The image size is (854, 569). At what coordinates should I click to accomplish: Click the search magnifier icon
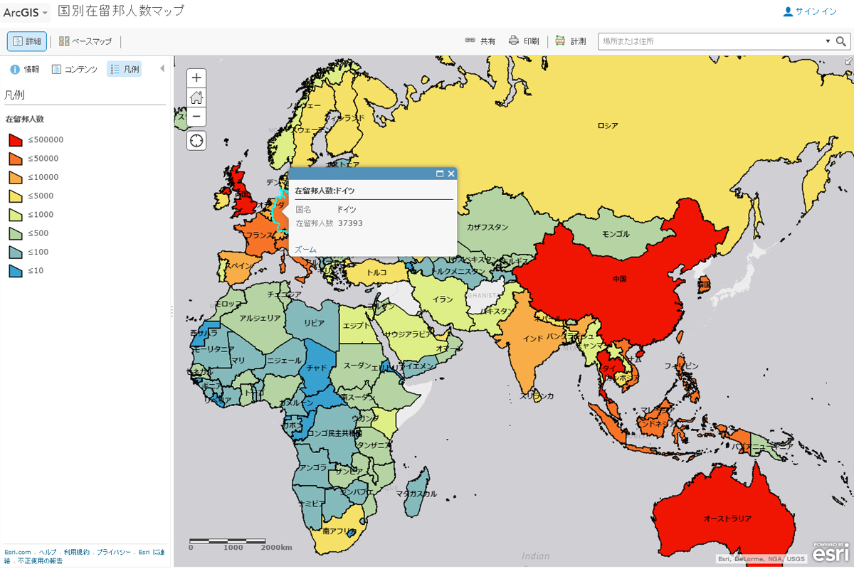click(841, 41)
